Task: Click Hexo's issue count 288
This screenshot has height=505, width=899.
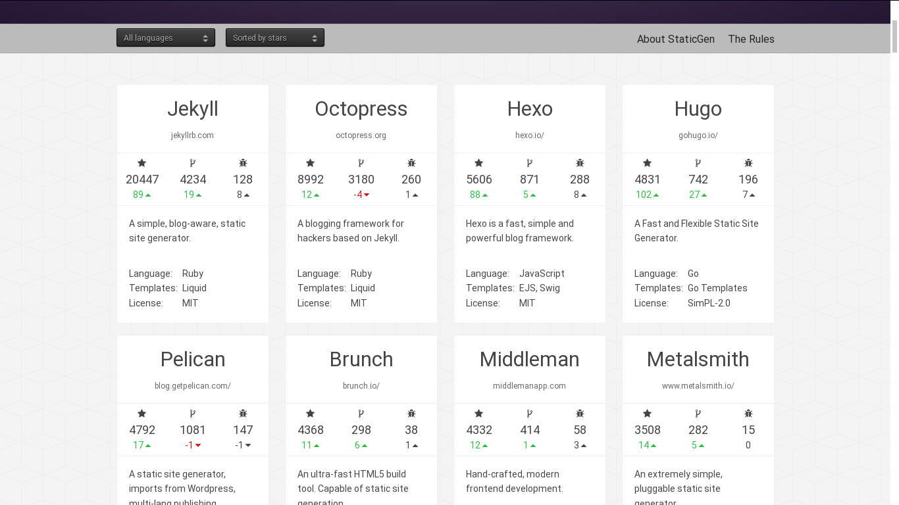Action: pos(580,180)
